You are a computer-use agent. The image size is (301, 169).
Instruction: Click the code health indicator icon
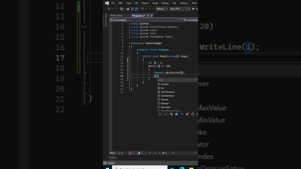tap(122, 153)
